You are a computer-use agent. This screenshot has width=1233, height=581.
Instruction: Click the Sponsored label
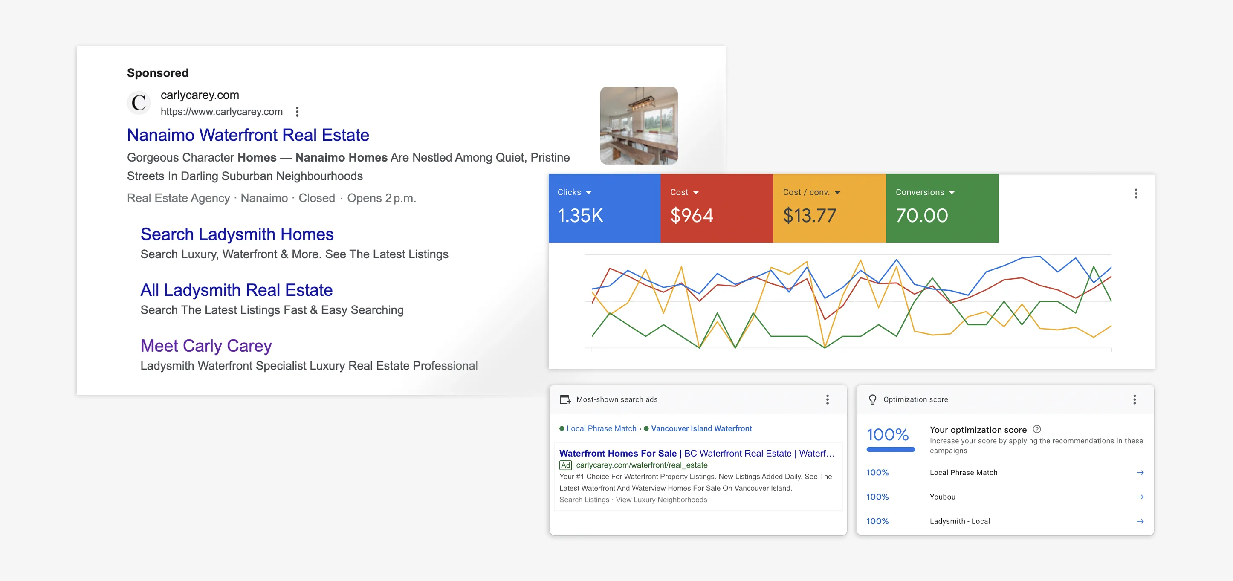(157, 73)
